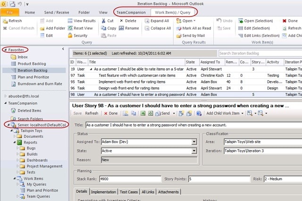Viewport: 302px width, 201px height.
Task: Select task 97 Test feature row
Action: coord(185,75)
